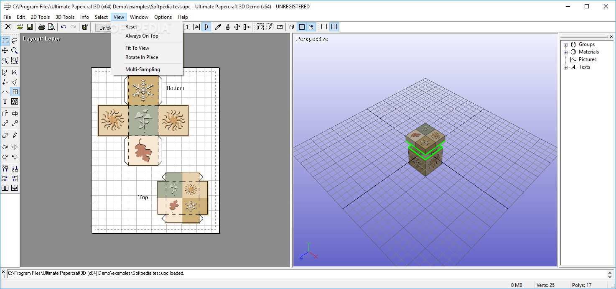The image size is (616, 289).
Task: Select the Text tool
Action: [x=5, y=101]
